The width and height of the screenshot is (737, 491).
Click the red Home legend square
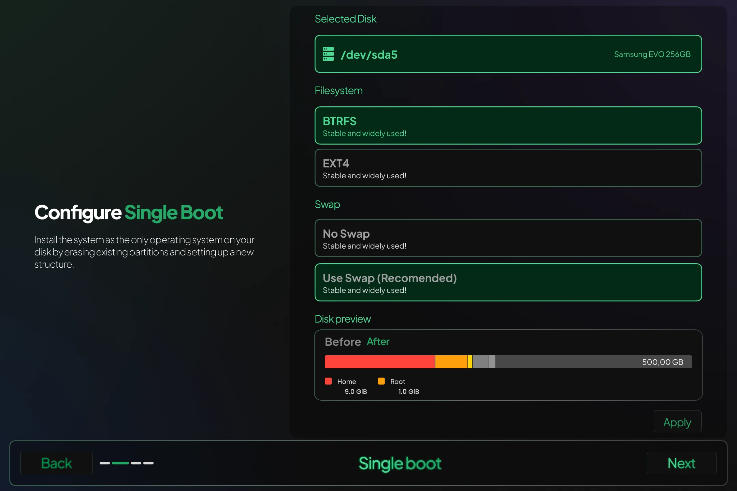[x=329, y=381]
